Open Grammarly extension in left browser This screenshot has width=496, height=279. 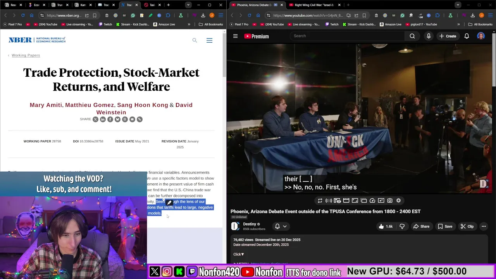coord(133,15)
